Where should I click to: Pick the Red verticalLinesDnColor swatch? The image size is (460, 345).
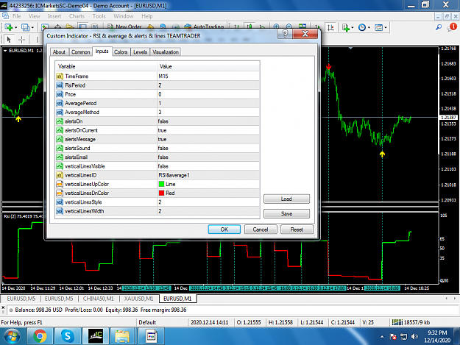[161, 193]
